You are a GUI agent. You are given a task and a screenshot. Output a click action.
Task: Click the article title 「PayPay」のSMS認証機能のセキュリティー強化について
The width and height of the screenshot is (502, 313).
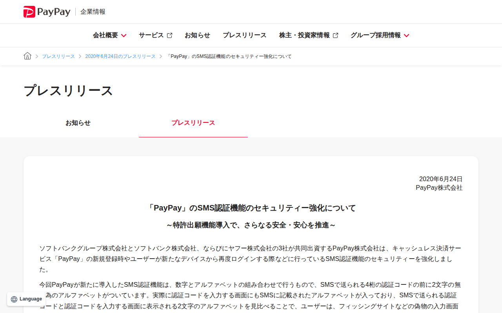pos(251,208)
